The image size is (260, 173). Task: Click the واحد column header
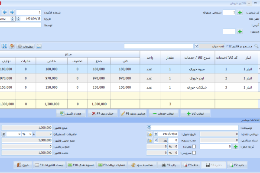(x=150, y=58)
